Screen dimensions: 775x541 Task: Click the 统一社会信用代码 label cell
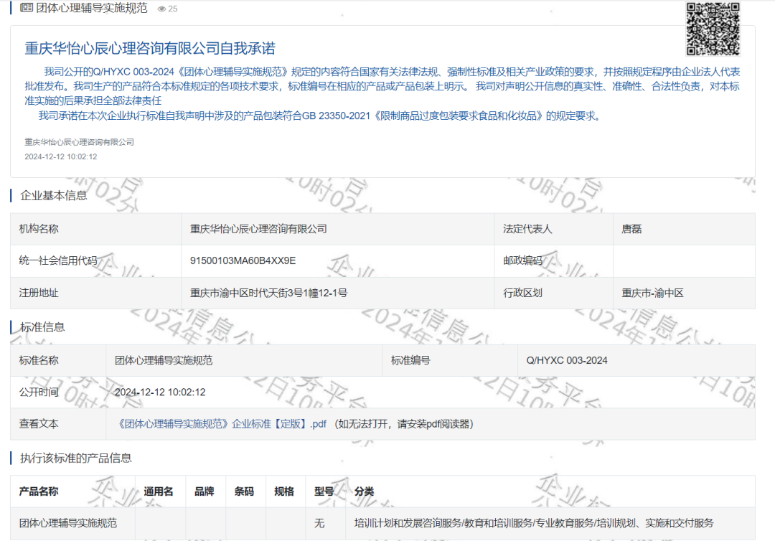95,261
